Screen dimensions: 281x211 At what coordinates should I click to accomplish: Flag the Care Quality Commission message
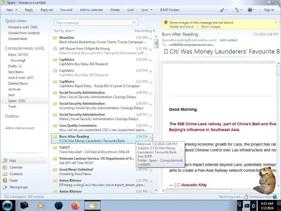point(151,126)
